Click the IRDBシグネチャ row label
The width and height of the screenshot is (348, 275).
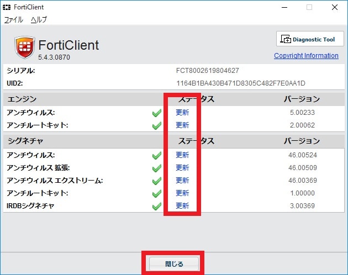click(30, 206)
